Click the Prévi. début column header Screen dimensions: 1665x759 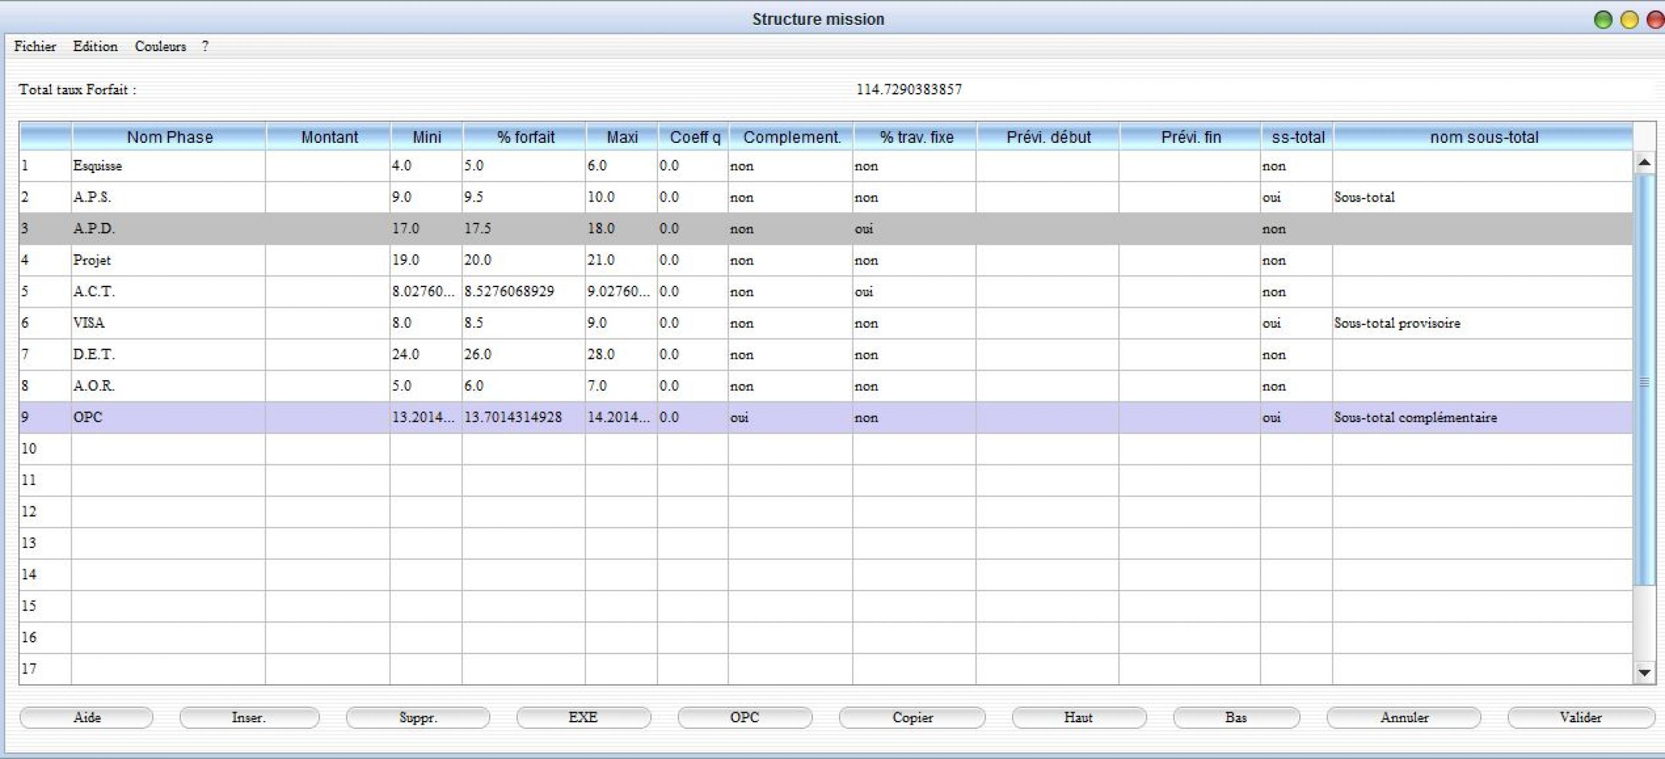point(1048,137)
